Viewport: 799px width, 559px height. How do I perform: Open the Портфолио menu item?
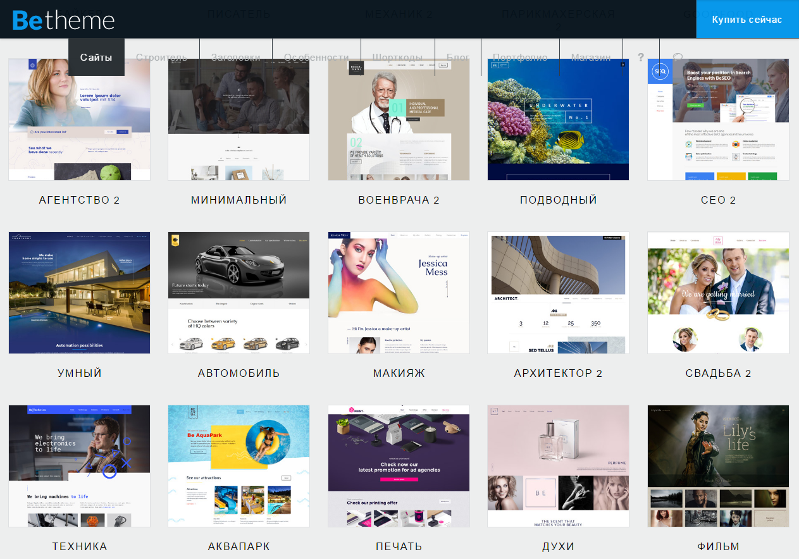point(520,58)
